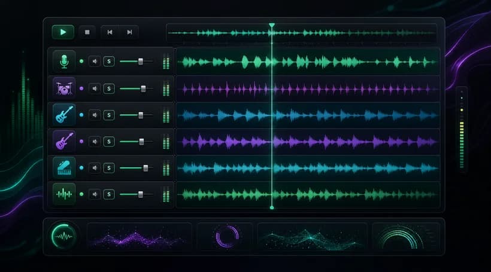Open the purple particle spectrum panel

(x=139, y=237)
